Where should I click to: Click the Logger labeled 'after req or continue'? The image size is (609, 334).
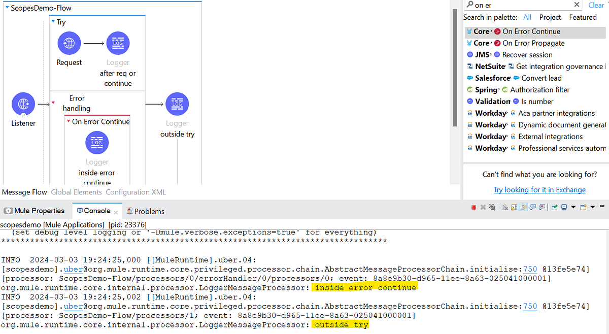(x=118, y=43)
